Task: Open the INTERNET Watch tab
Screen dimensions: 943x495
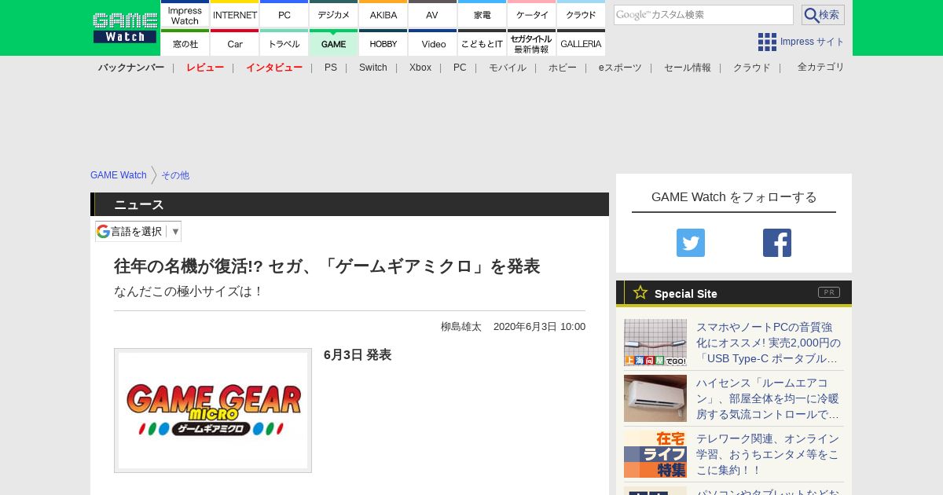Action: [234, 14]
